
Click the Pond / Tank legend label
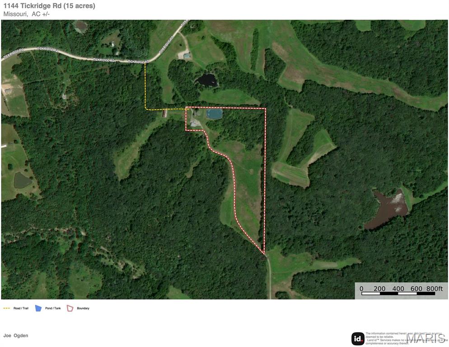click(53, 308)
